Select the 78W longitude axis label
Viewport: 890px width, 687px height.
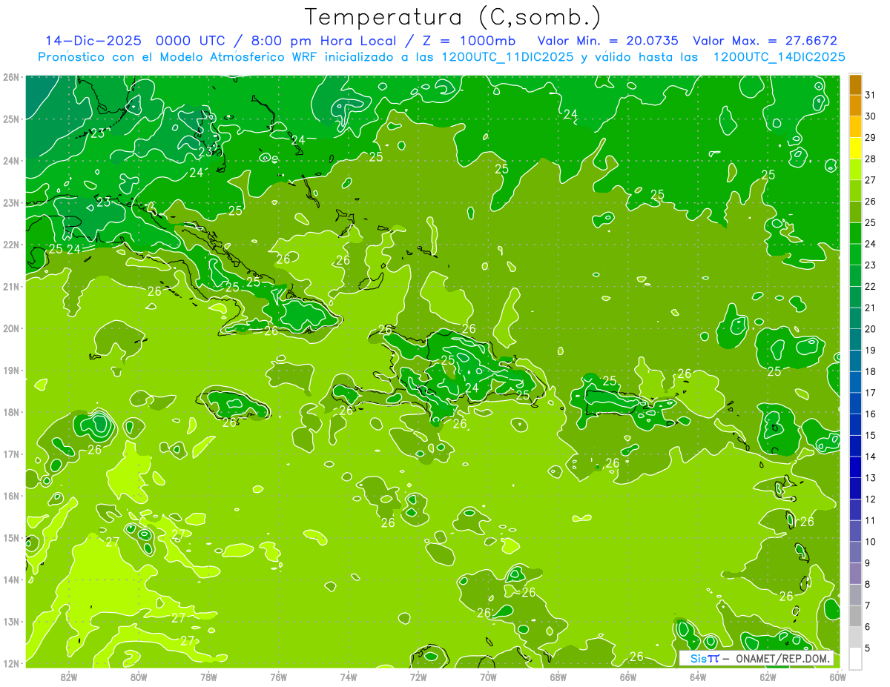(208, 677)
